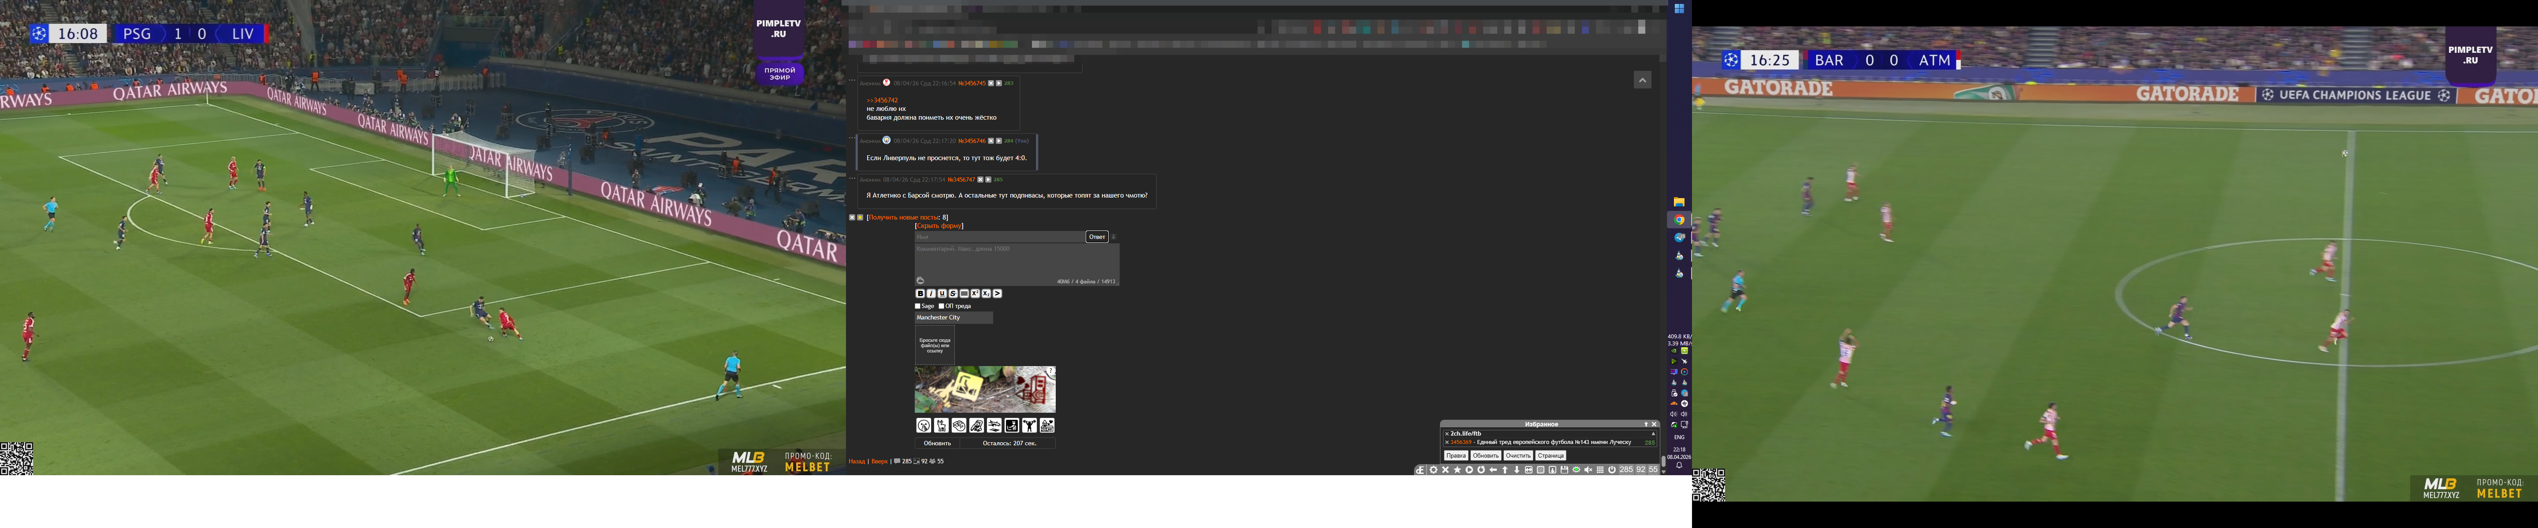The width and height of the screenshot is (2538, 528).
Task: Go back using left arrow in Dollchan toolbar
Action: click(x=1493, y=470)
